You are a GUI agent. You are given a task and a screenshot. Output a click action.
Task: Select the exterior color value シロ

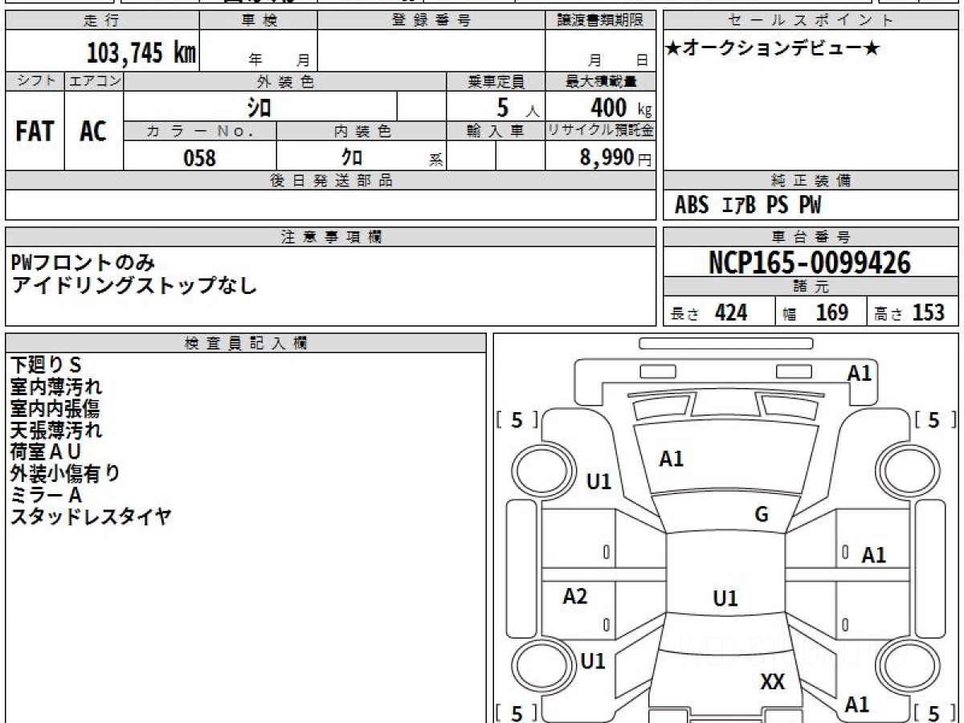point(259,106)
